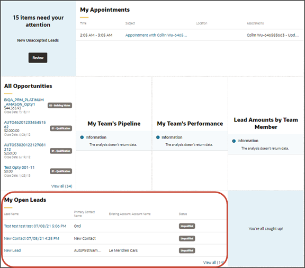Click You're all caught up message

click(266, 229)
